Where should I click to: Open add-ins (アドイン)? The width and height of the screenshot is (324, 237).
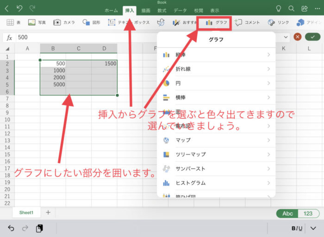(x=309, y=22)
